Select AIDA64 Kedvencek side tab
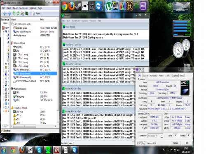This screenshot has height=154, width=206. click(5, 19)
